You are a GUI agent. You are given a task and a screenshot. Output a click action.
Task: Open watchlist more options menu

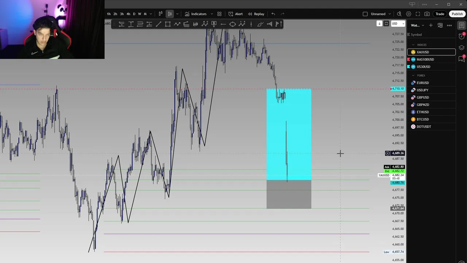[x=449, y=25]
